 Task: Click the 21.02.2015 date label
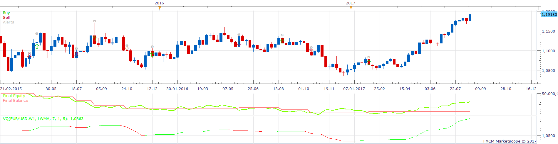(x=11, y=89)
